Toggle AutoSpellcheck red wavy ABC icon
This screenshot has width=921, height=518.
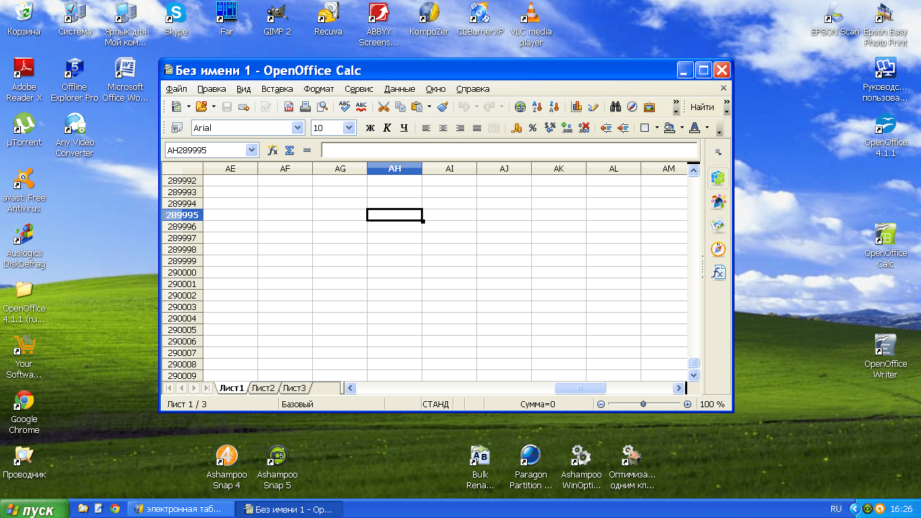(x=361, y=107)
